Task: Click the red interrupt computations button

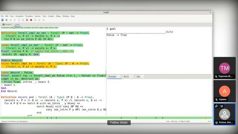Action: pyautogui.click(x=31, y=20)
